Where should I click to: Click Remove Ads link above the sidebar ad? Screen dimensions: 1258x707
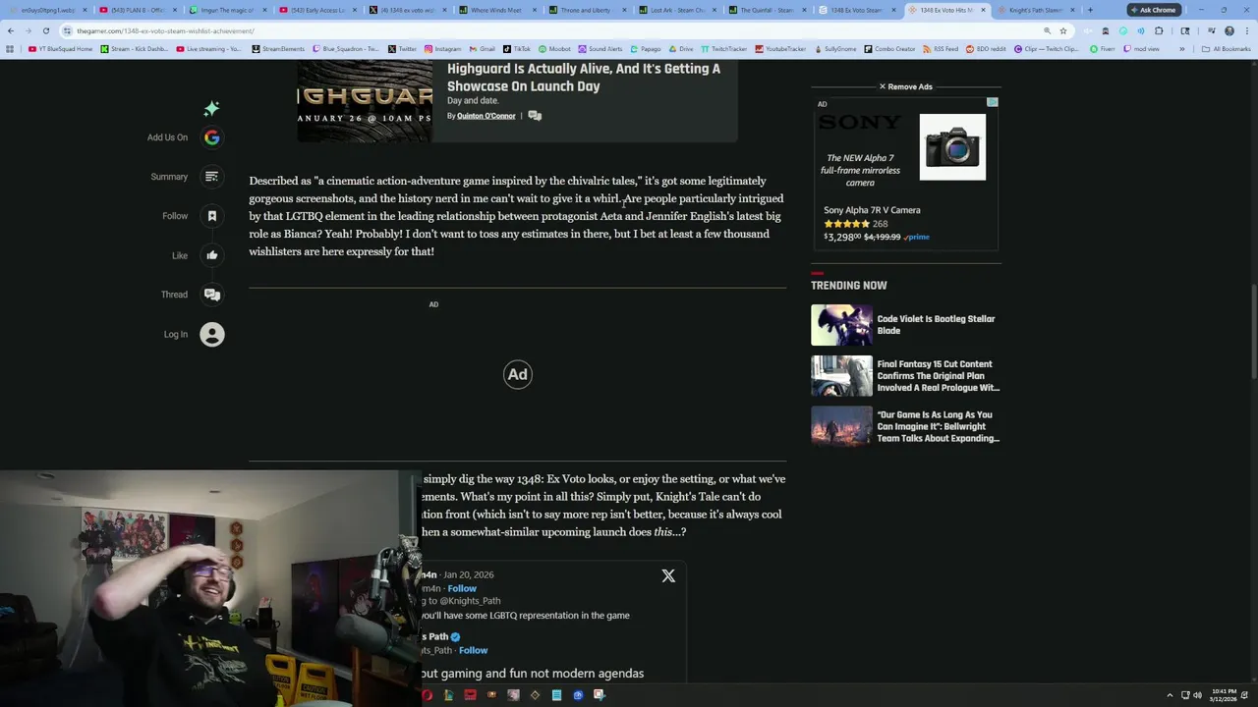click(x=905, y=86)
